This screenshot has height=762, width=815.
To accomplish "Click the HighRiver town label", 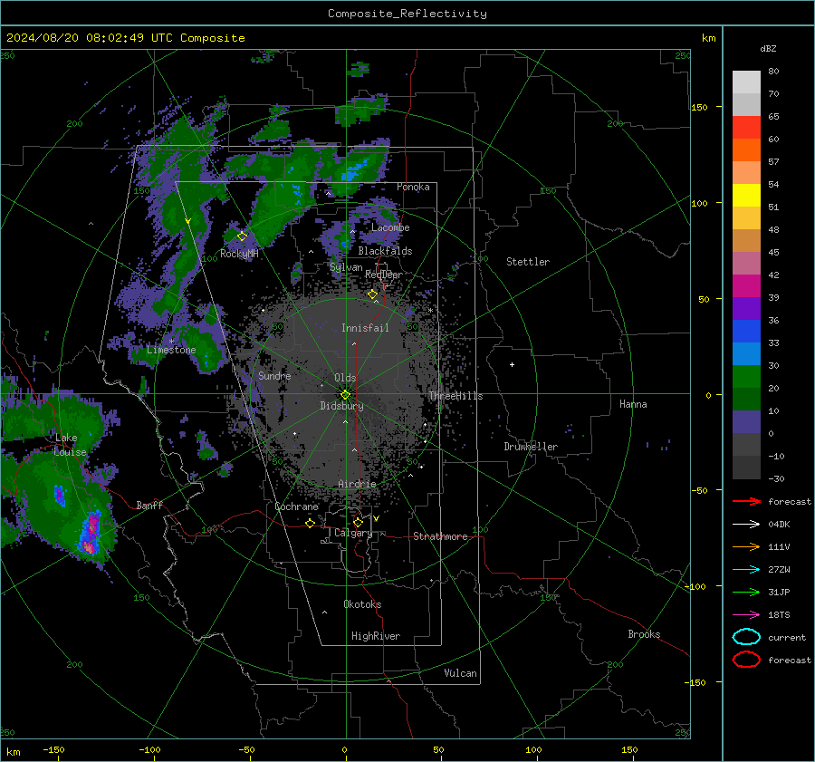I will pos(376,636).
